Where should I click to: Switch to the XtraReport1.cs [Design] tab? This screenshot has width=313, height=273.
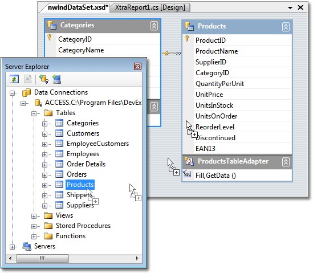(150, 7)
